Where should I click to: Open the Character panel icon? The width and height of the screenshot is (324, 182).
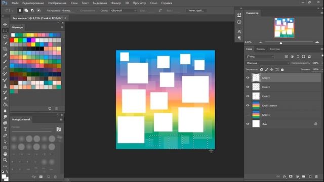coord(239,31)
